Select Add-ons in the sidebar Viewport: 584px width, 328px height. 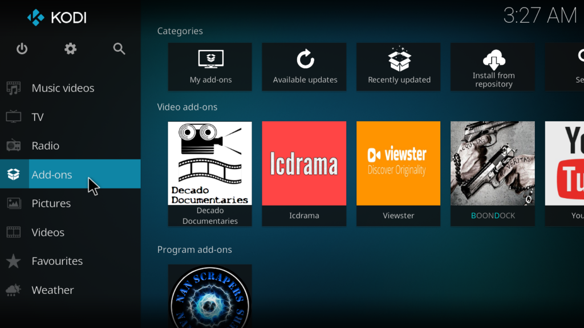coord(70,174)
